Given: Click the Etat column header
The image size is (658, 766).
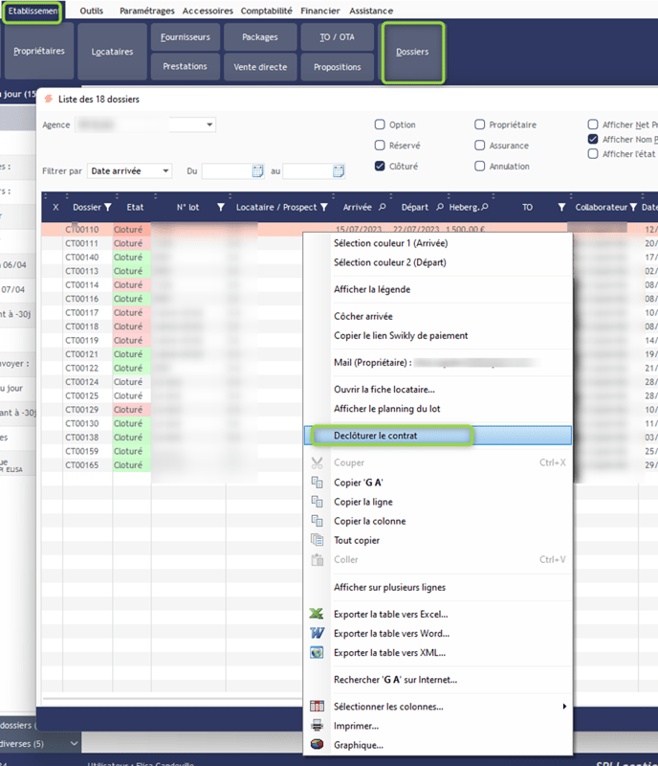Looking at the screenshot, I should tap(135, 207).
